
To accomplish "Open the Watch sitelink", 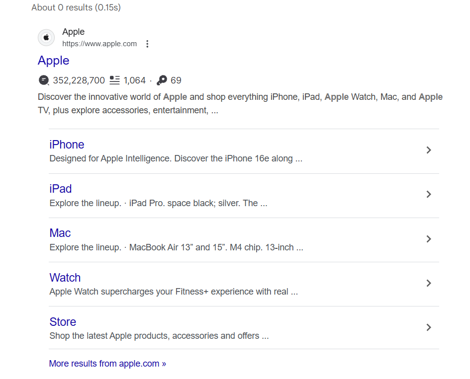I will 65,278.
